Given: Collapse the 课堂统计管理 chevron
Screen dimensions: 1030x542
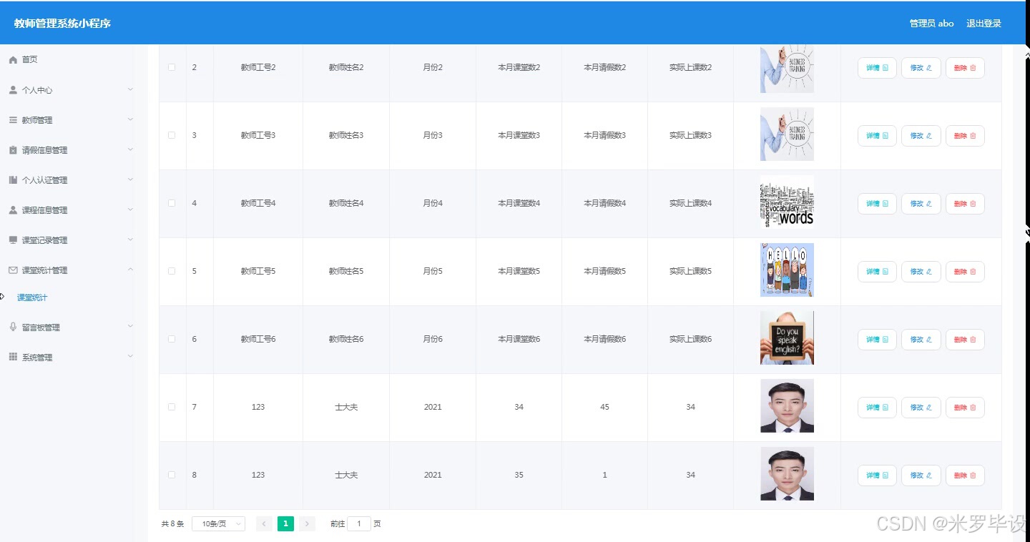Looking at the screenshot, I should (130, 270).
